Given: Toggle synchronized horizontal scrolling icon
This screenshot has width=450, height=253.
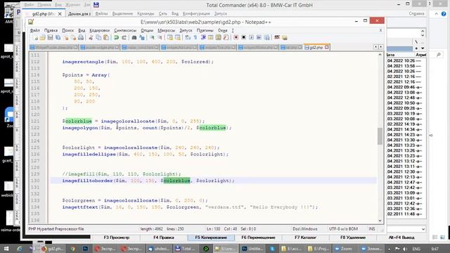Looking at the screenshot, I should coord(178,37).
